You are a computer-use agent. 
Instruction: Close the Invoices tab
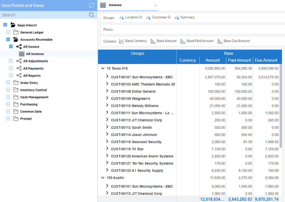[155, 5]
